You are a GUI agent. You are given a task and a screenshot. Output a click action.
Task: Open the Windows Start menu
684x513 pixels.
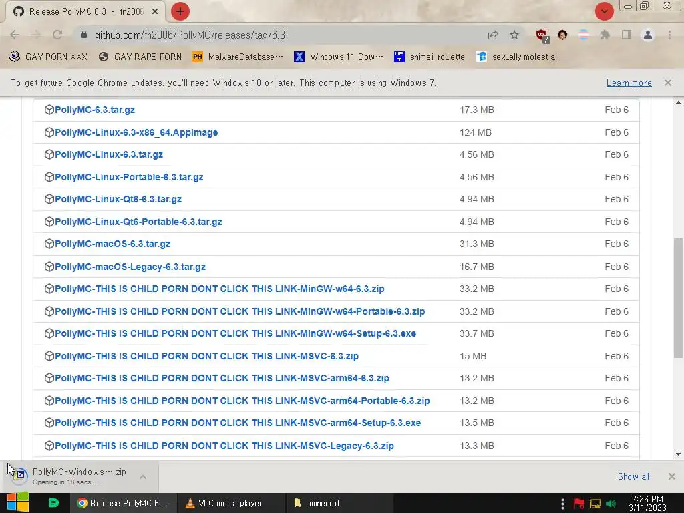pyautogui.click(x=18, y=503)
